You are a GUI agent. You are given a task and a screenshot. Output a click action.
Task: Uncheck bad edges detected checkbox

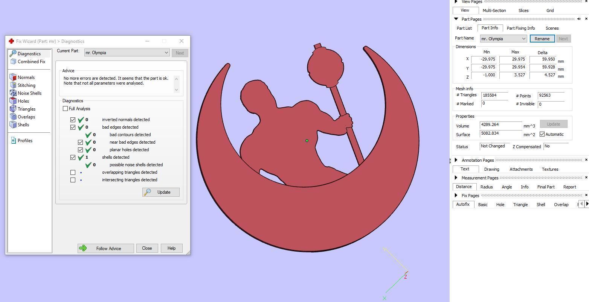[x=73, y=127]
